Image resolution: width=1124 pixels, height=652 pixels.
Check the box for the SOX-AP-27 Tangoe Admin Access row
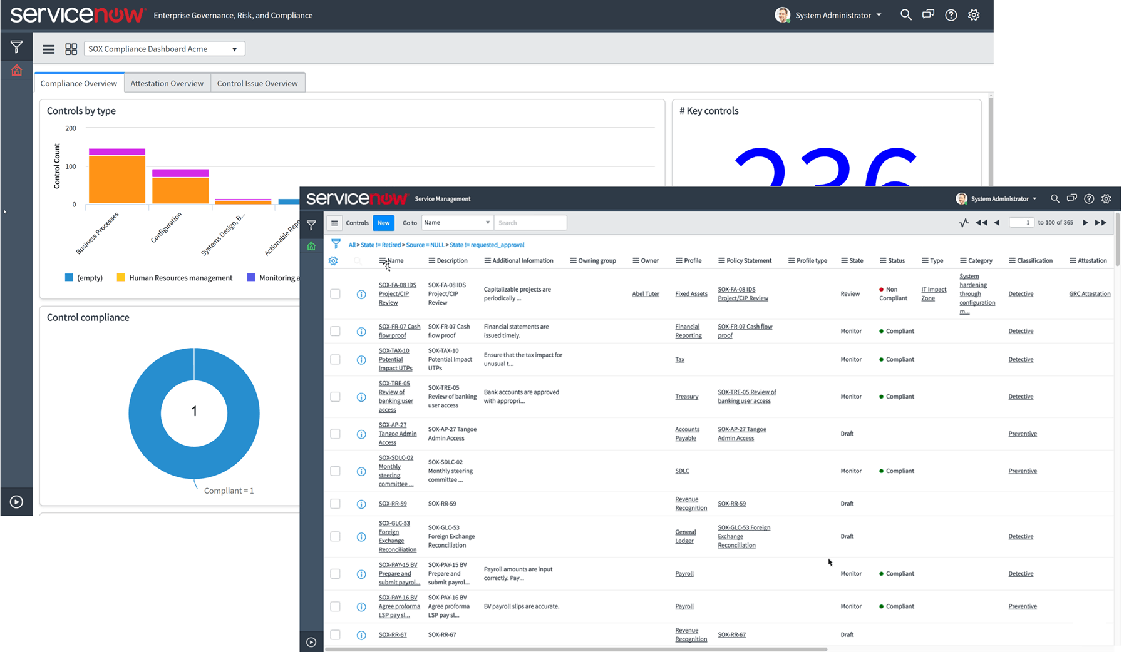[x=335, y=434]
